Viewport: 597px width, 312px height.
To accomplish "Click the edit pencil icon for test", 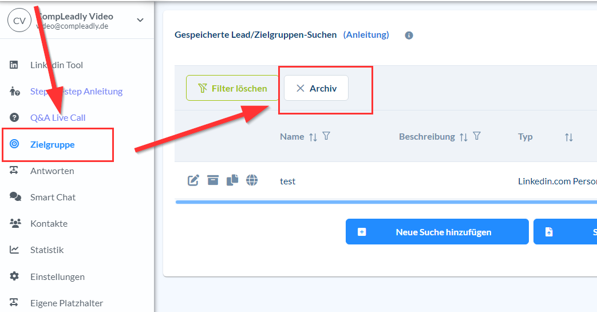I will [193, 181].
